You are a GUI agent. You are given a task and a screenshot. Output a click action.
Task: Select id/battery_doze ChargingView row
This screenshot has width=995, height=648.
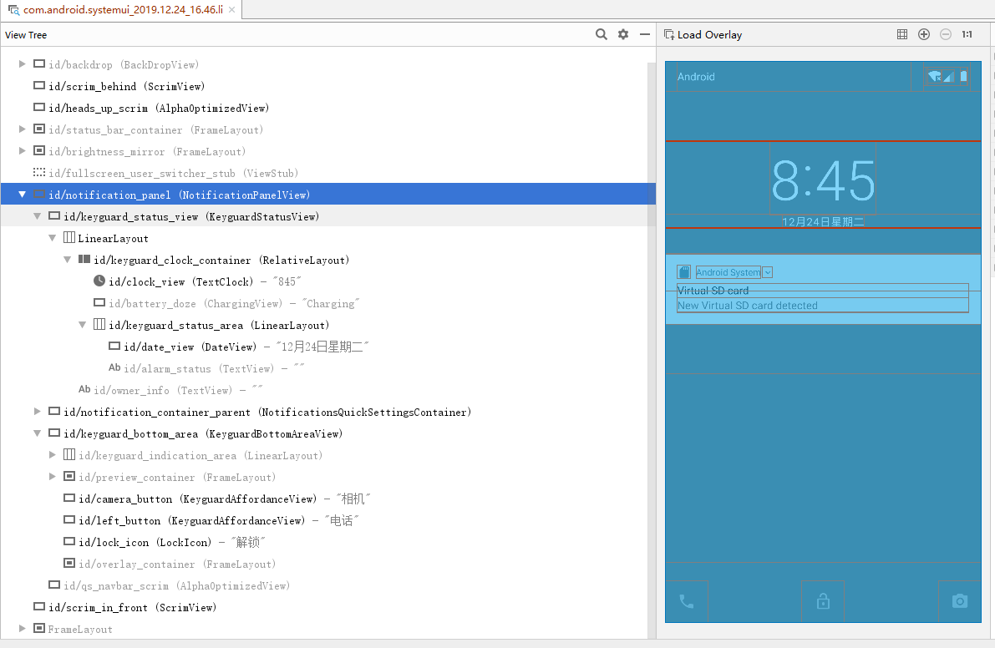(327, 303)
